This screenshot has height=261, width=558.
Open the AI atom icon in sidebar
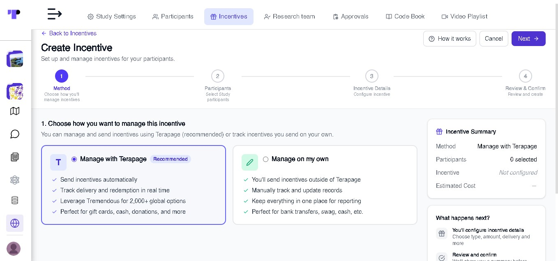[x=15, y=180]
